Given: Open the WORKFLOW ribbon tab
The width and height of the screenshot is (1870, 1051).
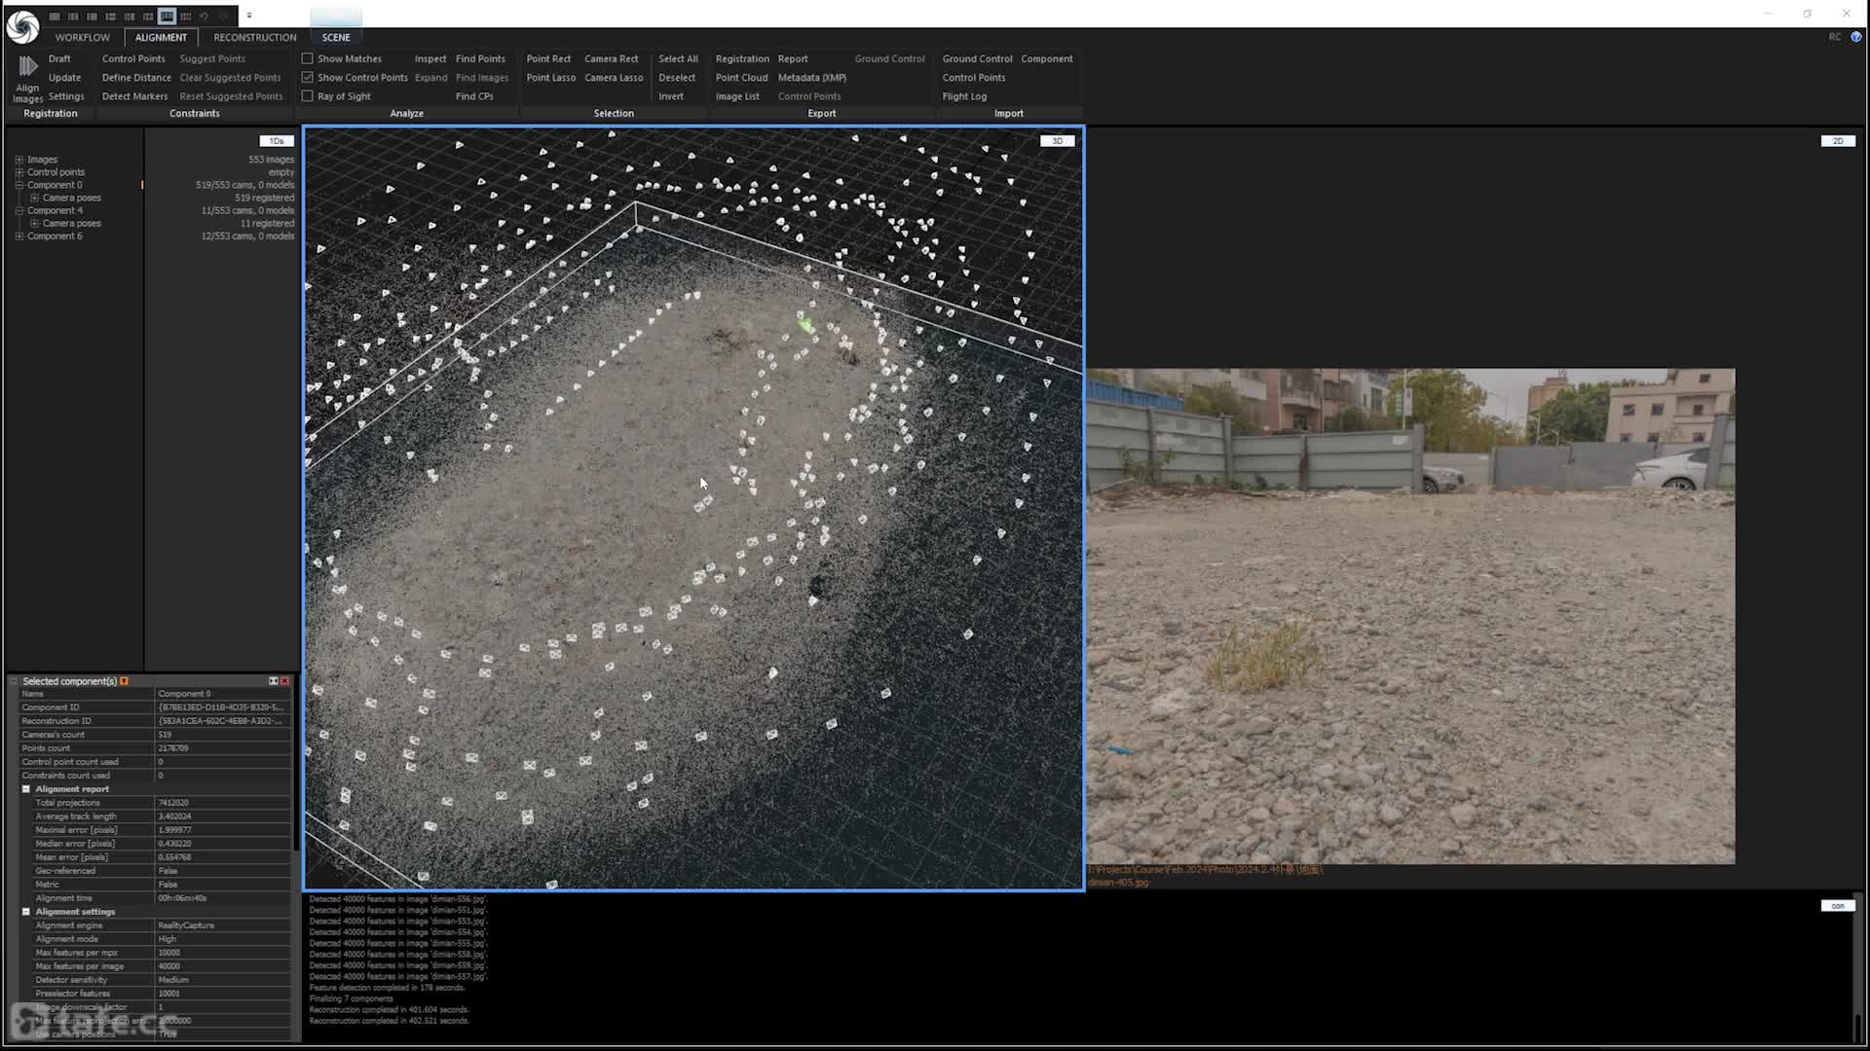Looking at the screenshot, I should pyautogui.click(x=83, y=37).
